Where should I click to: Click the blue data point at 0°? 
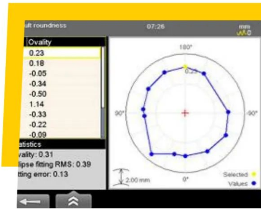[186, 156]
